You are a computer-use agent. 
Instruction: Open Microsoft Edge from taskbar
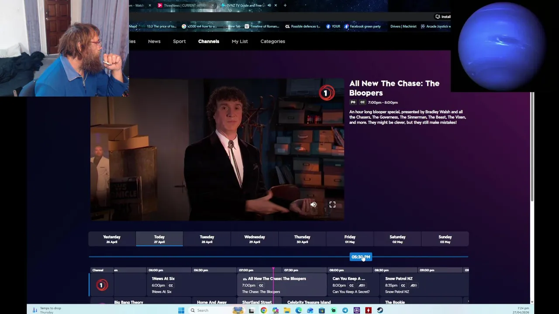click(x=298, y=311)
